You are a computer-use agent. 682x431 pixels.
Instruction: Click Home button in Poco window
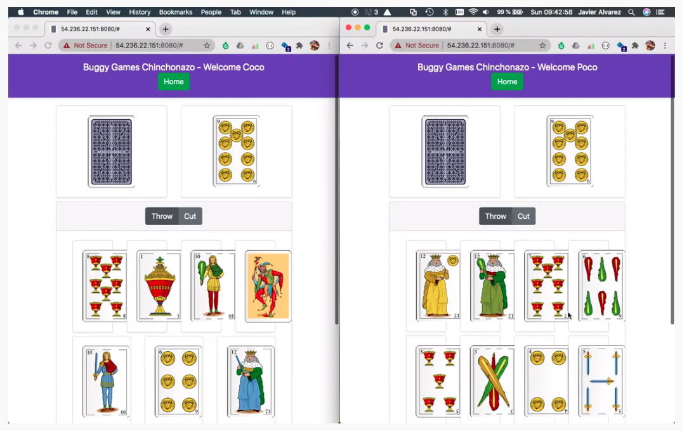coord(507,82)
